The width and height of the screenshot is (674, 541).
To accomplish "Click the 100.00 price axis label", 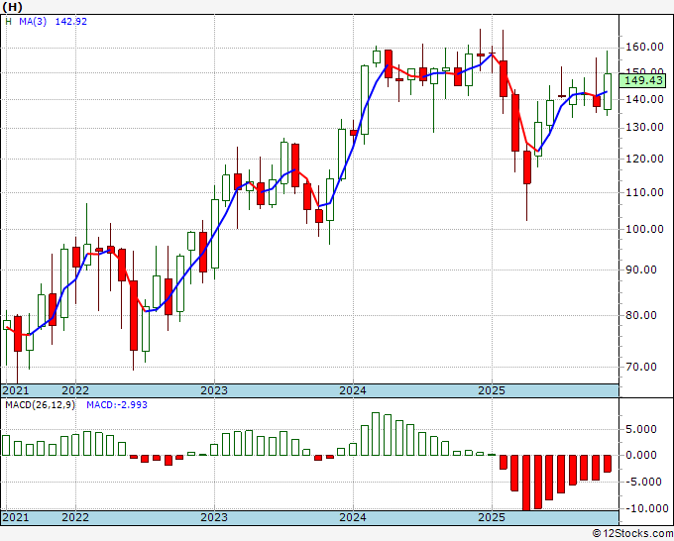I will 643,229.
